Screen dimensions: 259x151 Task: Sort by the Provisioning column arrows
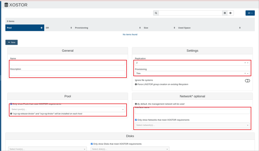coord(140,28)
